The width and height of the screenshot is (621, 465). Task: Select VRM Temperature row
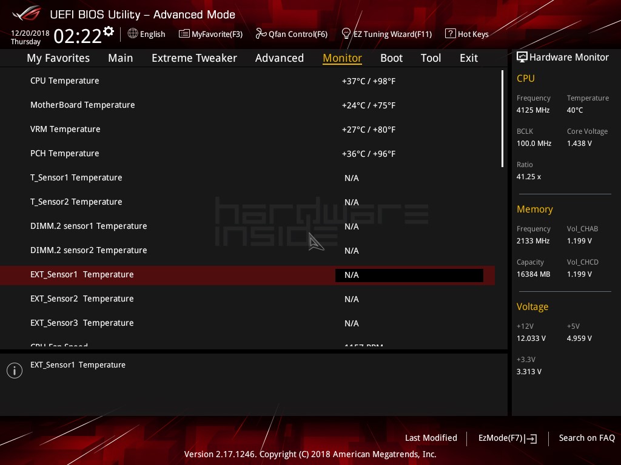pyautogui.click(x=247, y=130)
